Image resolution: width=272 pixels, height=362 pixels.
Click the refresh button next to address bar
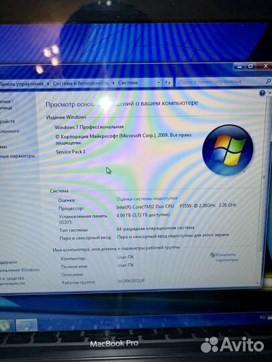[x=168, y=82]
